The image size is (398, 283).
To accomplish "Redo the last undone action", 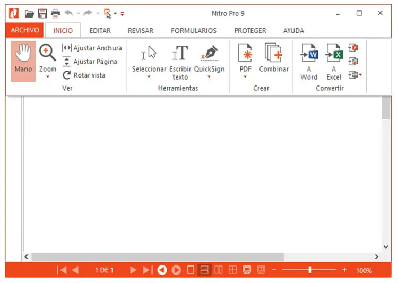I will (x=88, y=13).
